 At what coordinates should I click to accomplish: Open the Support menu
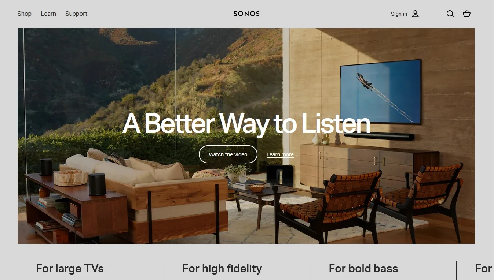pyautogui.click(x=76, y=14)
